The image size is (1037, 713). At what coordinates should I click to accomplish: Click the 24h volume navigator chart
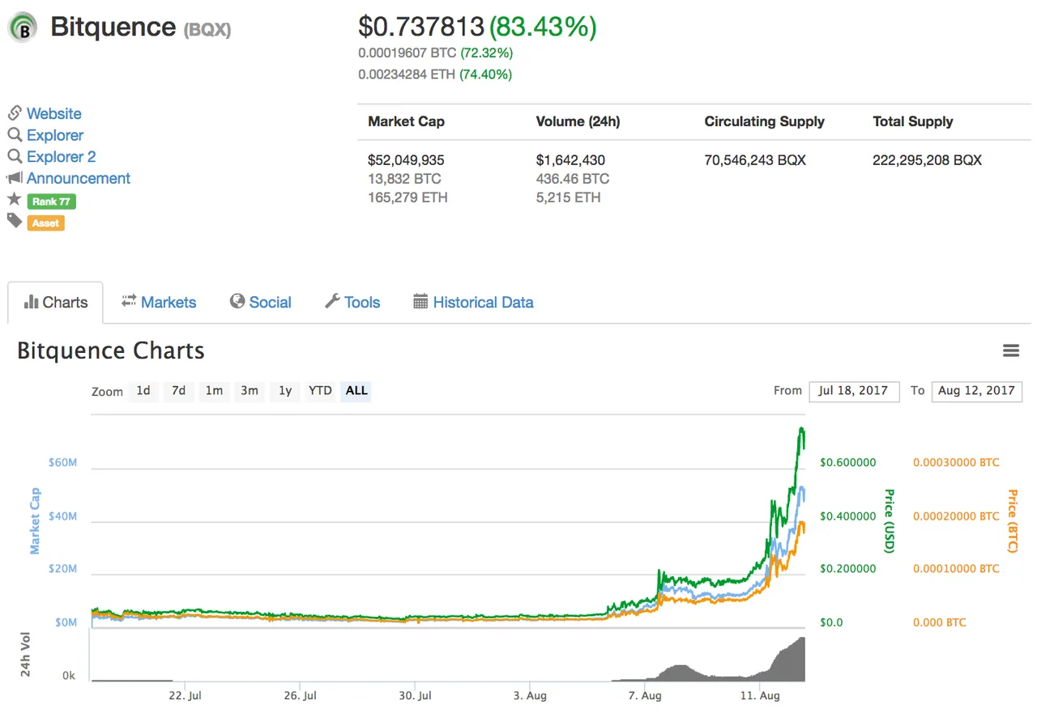tap(448, 656)
